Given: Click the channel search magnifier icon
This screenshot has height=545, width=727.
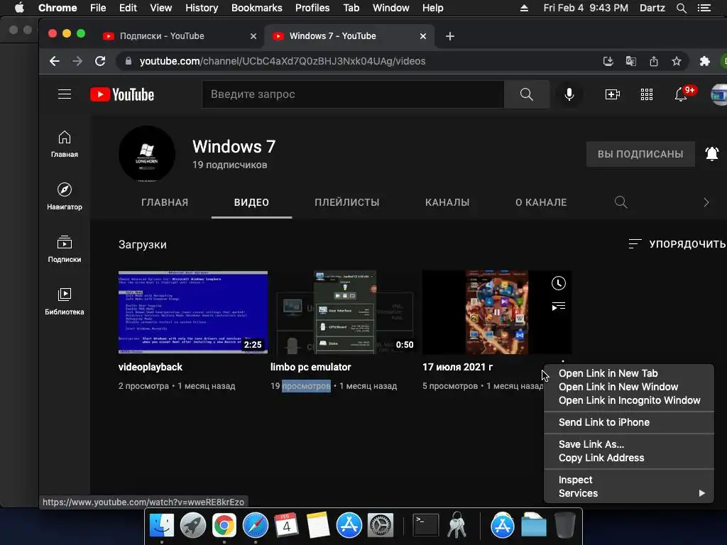Looking at the screenshot, I should click(621, 202).
